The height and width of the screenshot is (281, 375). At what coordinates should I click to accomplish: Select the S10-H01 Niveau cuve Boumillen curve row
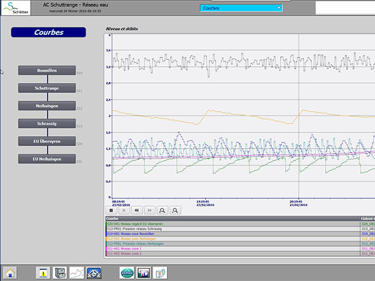[x=232, y=234]
